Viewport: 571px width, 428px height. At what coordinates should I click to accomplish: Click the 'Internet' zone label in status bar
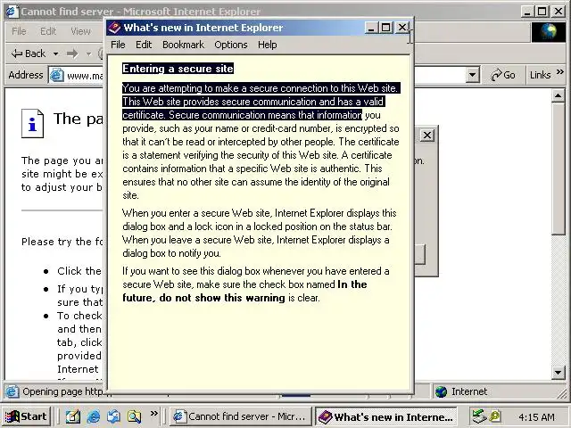pos(469,391)
